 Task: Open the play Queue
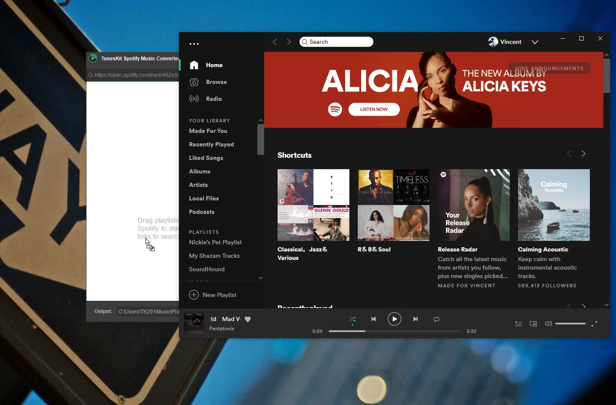519,324
